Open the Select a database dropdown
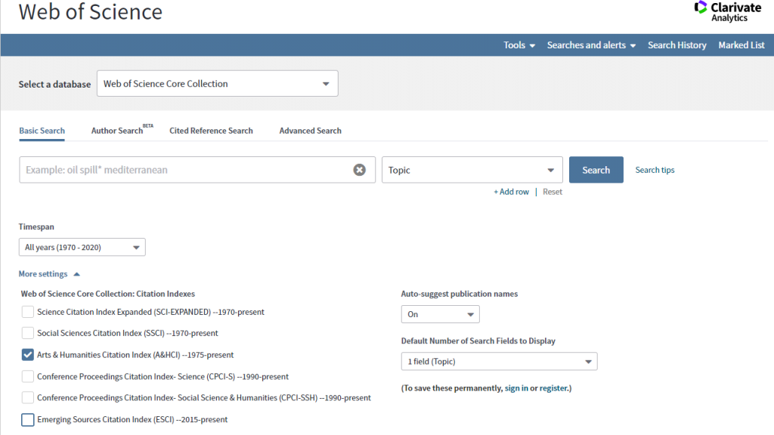The height and width of the screenshot is (435, 774). (x=217, y=84)
